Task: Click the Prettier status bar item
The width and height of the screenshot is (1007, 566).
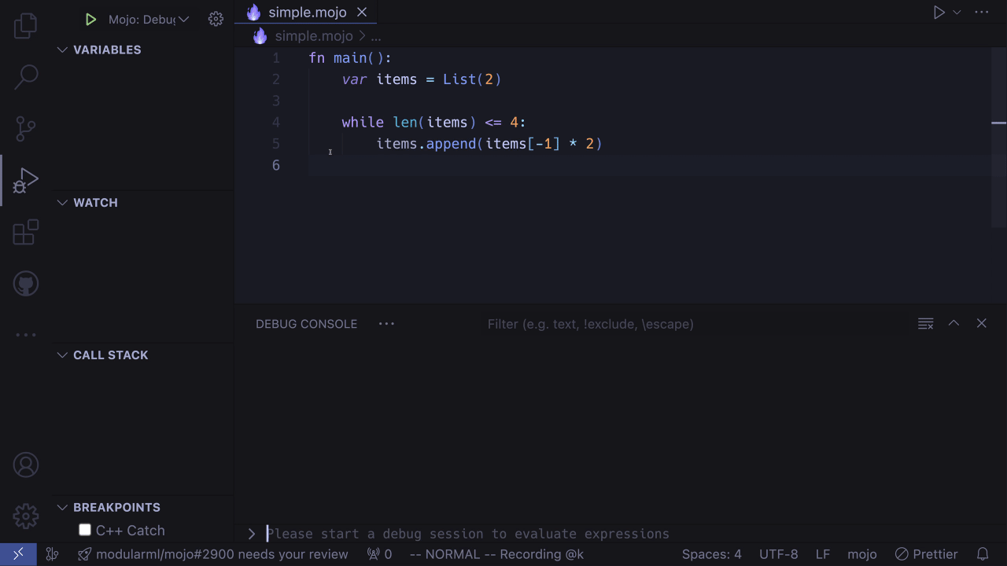Action: click(x=927, y=554)
